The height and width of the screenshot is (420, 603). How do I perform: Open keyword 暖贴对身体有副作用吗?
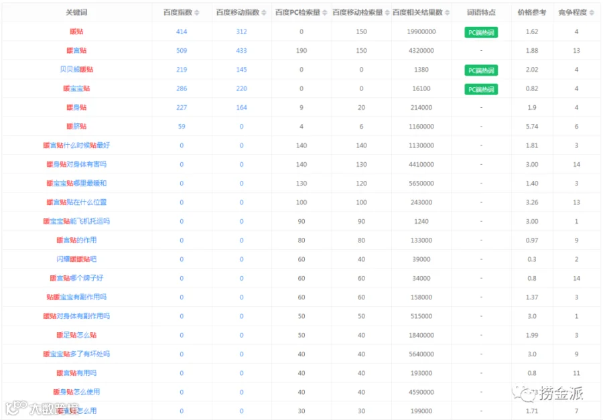(x=76, y=316)
